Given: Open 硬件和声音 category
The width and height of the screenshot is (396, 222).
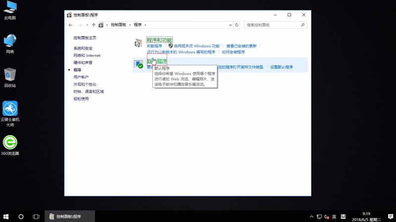Looking at the screenshot, I should 83,63.
